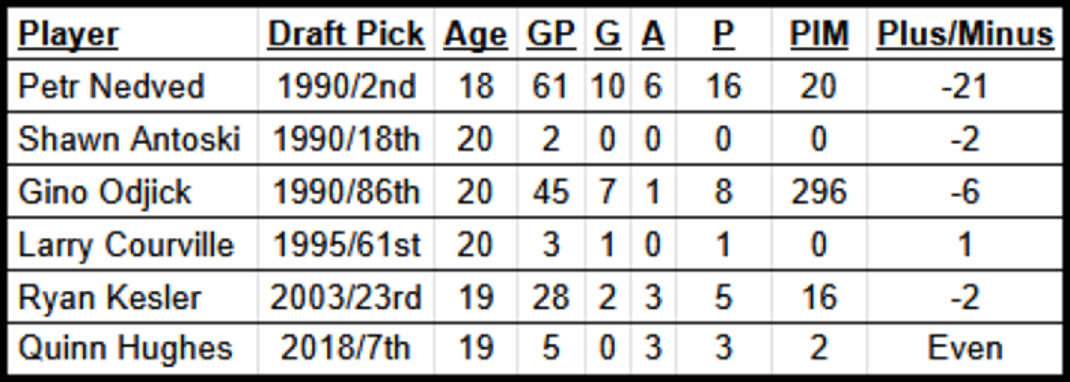This screenshot has height=382, width=1070.
Task: Select the Gino Odjick name cell
Action: pos(105,192)
